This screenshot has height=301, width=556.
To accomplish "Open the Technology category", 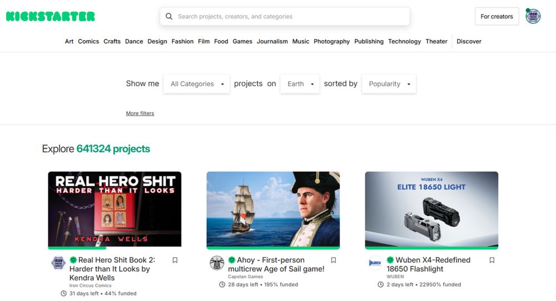I will coord(405,42).
